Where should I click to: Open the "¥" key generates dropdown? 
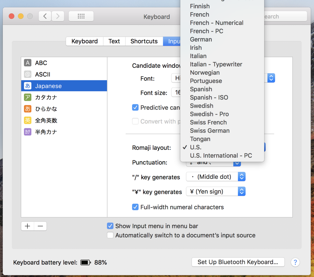pos(216,192)
